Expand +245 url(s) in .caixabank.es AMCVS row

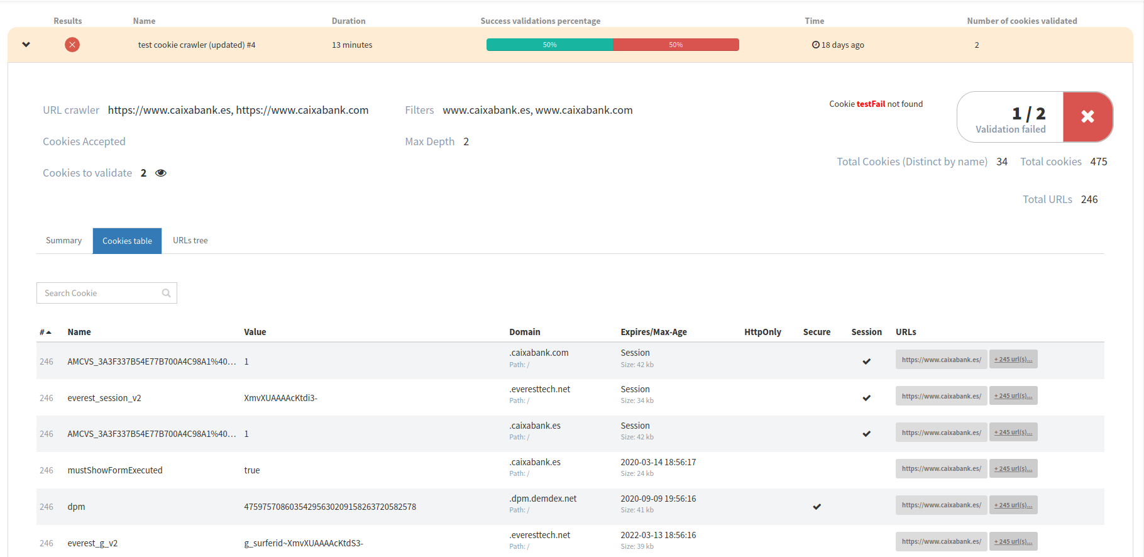(x=1013, y=433)
